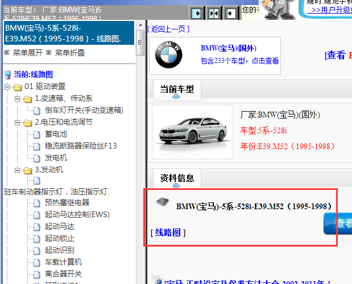The image size is (352, 284).
Task: Open the 发电机 tree item
Action: [56, 158]
